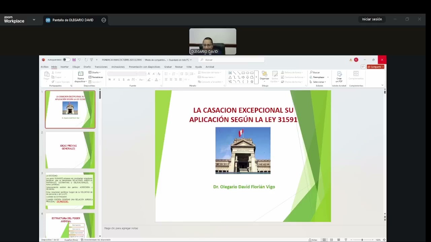This screenshot has height=242, width=431.
Task: Switch to Slide Sorter view icon
Action: point(331,240)
